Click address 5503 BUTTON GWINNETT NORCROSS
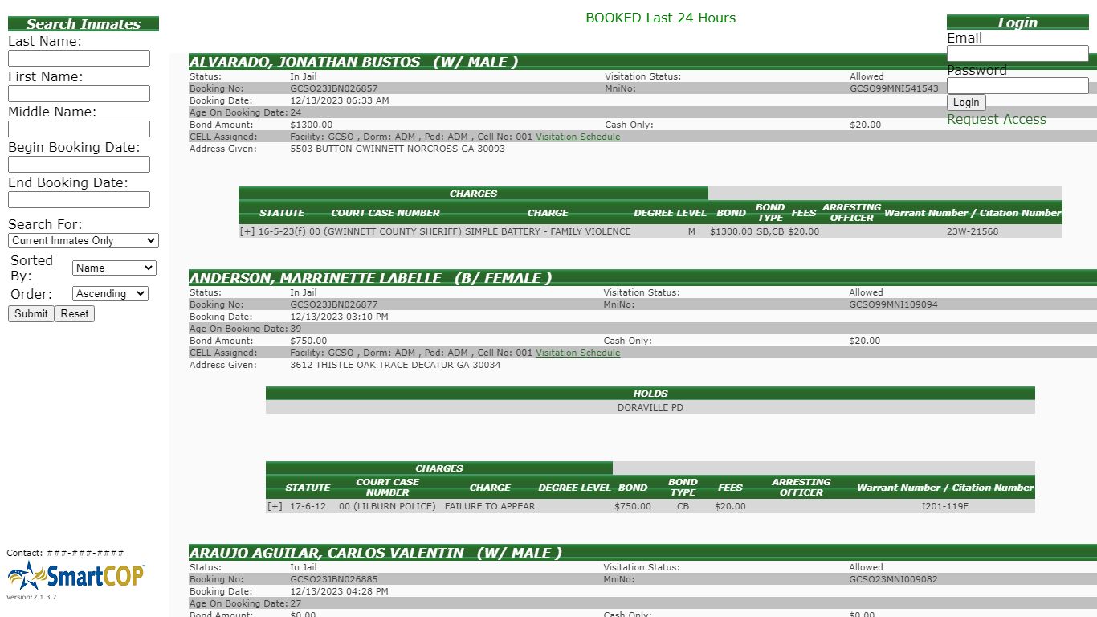This screenshot has height=617, width=1097. 398,149
